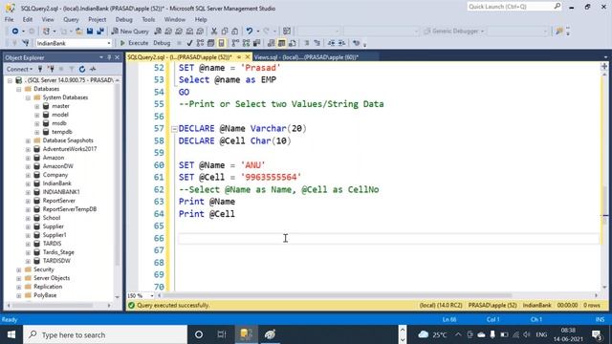Select the ReportServerTempDB tree item
The image size is (612, 344).
point(70,209)
